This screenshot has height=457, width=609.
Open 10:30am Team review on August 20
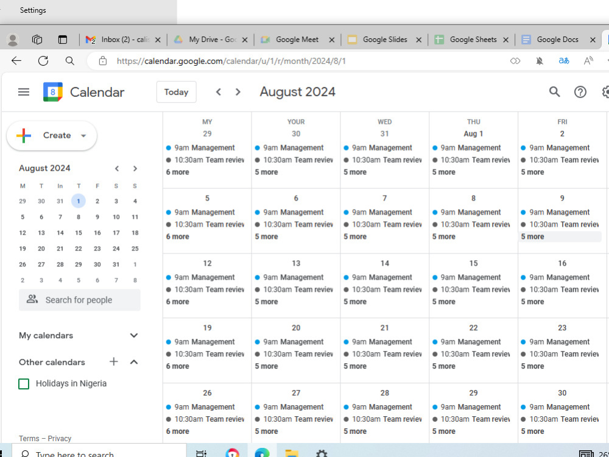point(294,354)
